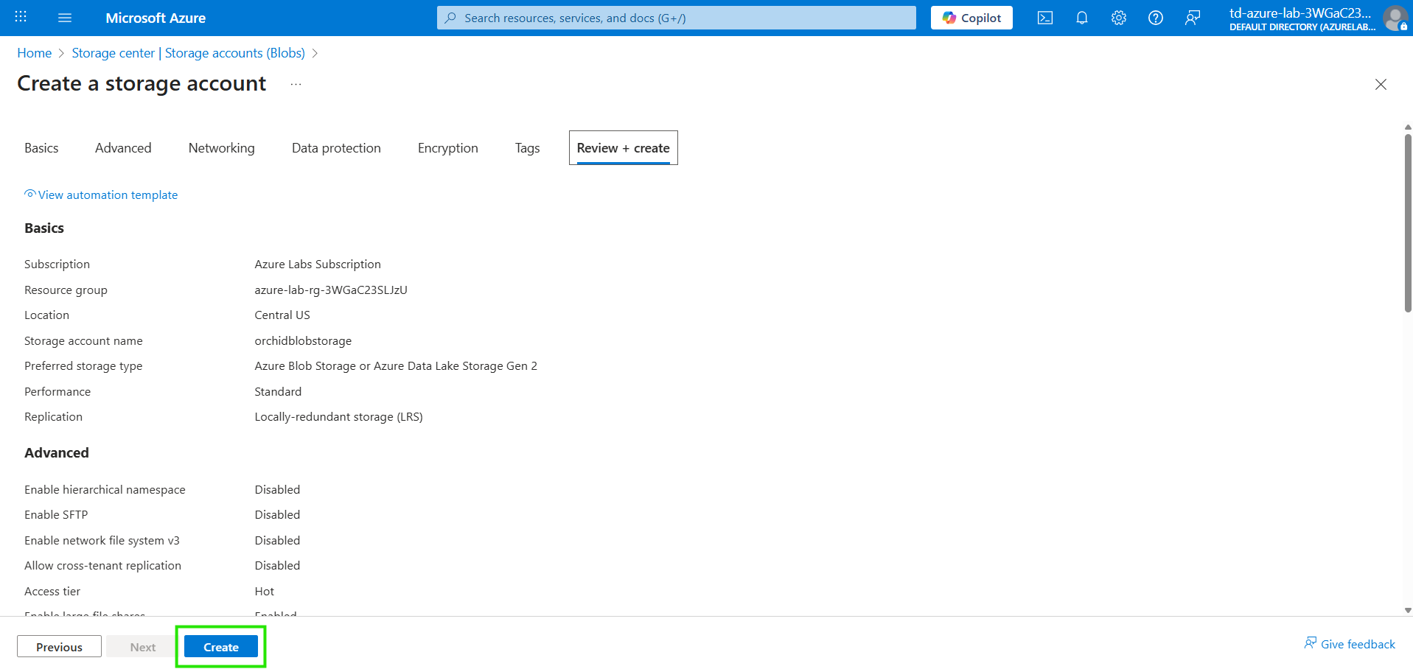Open the Copilot button
Image resolution: width=1413 pixels, height=669 pixels.
(x=971, y=18)
